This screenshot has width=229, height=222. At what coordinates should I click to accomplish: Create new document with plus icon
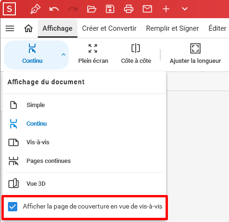[x=166, y=9]
